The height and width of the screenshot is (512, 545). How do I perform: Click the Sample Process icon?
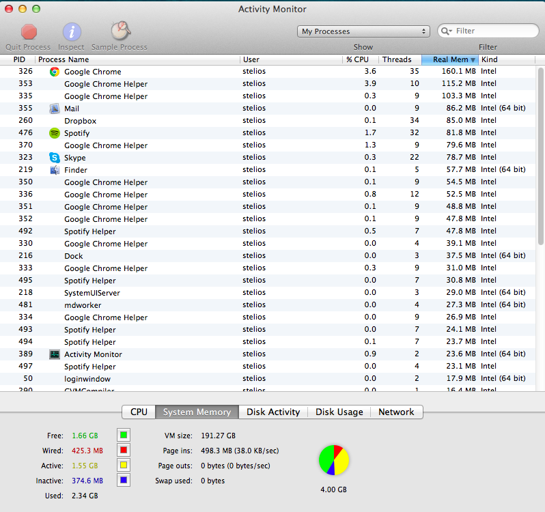pos(120,31)
